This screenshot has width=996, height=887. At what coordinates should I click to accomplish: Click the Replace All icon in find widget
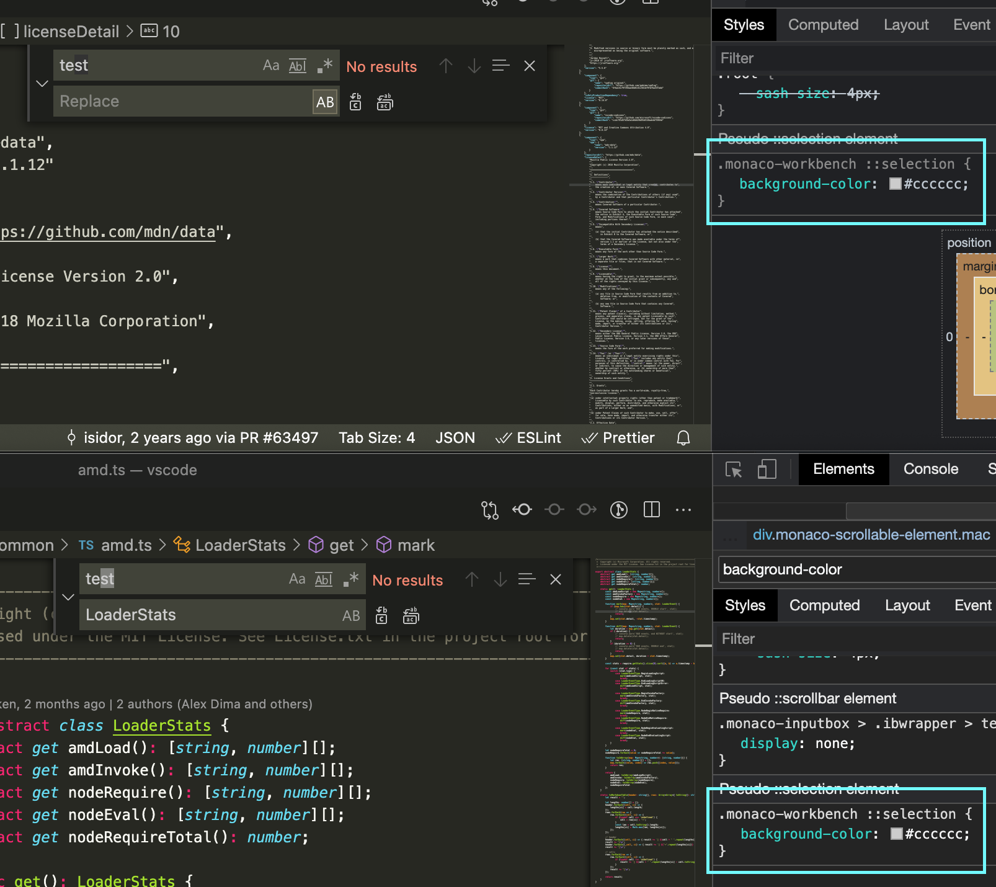coord(385,102)
